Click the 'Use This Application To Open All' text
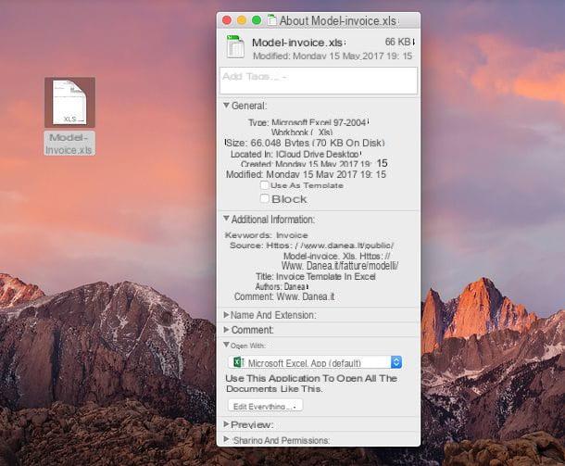The image size is (565, 466). click(311, 378)
